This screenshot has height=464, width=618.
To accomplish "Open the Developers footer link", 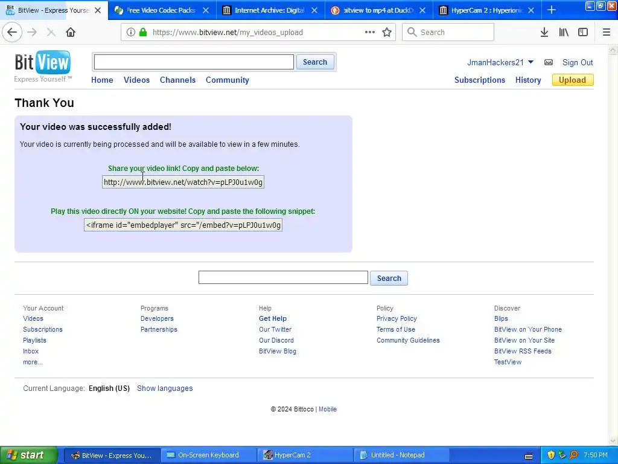I will click(157, 318).
